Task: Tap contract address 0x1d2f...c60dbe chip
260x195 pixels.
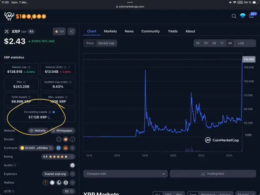Action: point(36,148)
